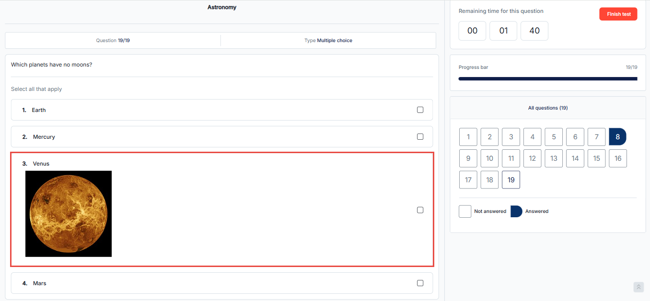Jump to question 12
The height and width of the screenshot is (301, 650).
click(x=532, y=158)
